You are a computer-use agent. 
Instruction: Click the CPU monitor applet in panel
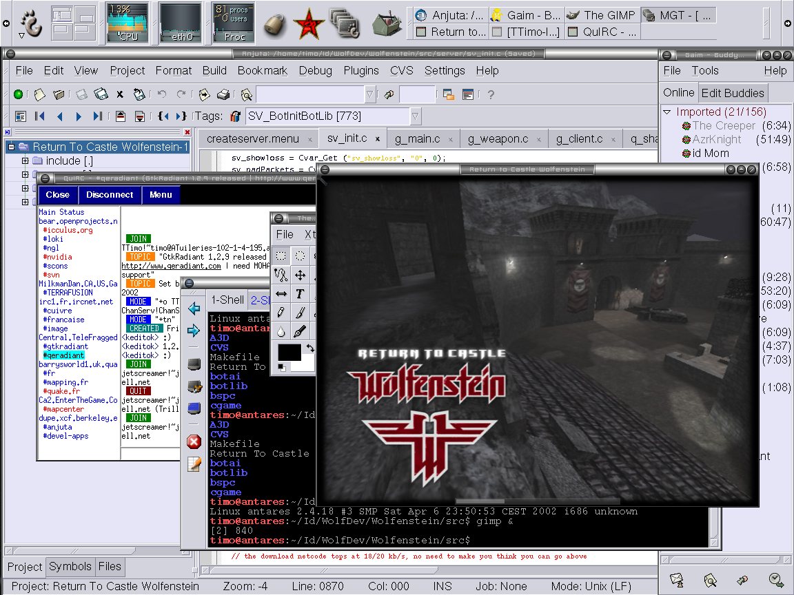point(127,22)
